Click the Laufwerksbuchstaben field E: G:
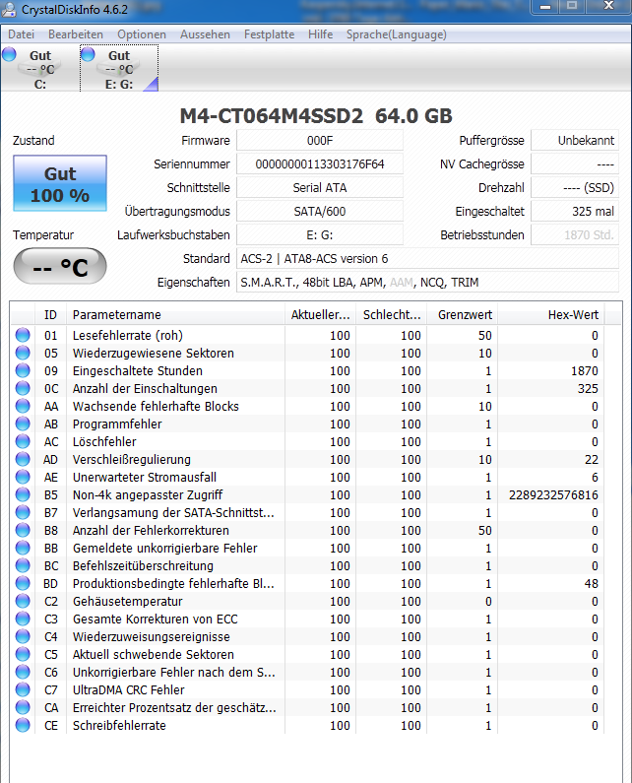Viewport: 632px width, 783px height. pyautogui.click(x=320, y=234)
